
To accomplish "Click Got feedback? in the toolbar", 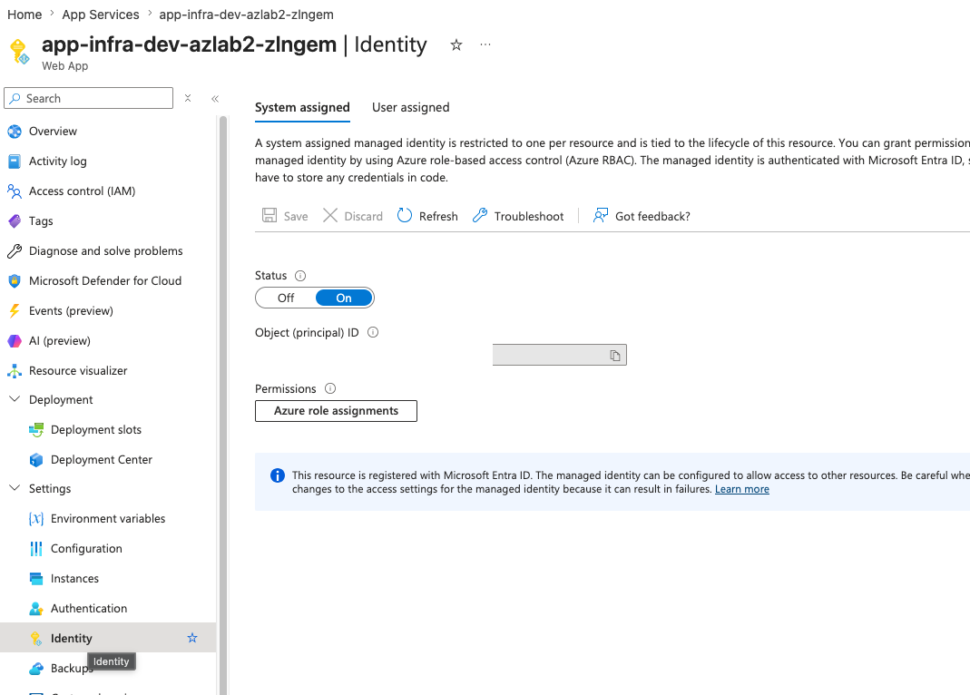I will click(642, 216).
